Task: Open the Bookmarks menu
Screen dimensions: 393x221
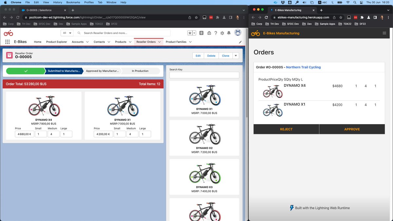Action: [73, 2]
